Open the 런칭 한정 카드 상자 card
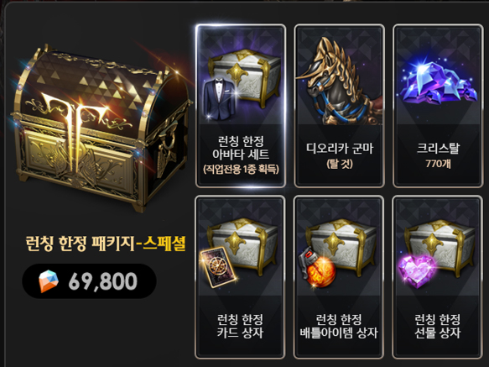 tap(240, 277)
